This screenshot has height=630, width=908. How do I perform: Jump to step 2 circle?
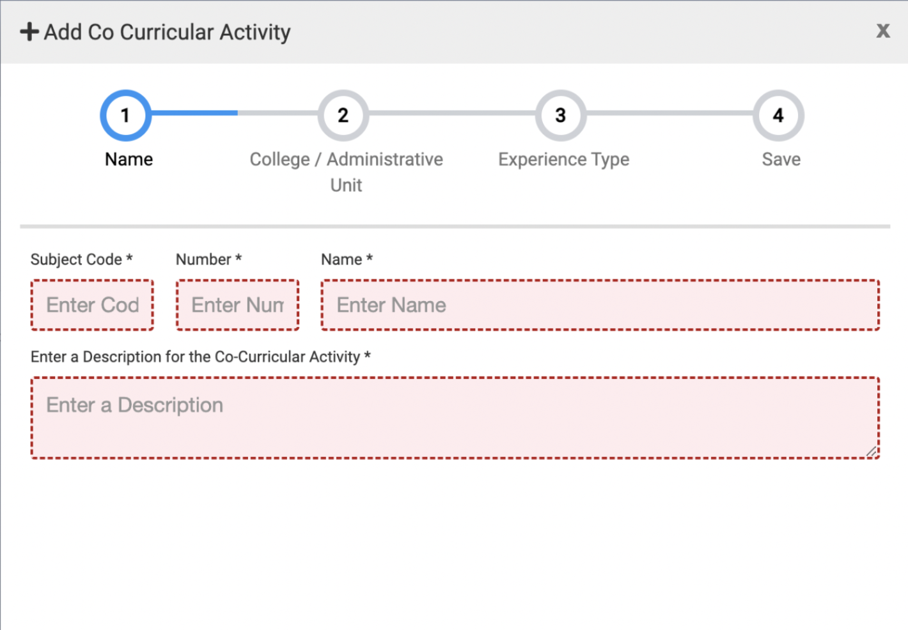343,116
